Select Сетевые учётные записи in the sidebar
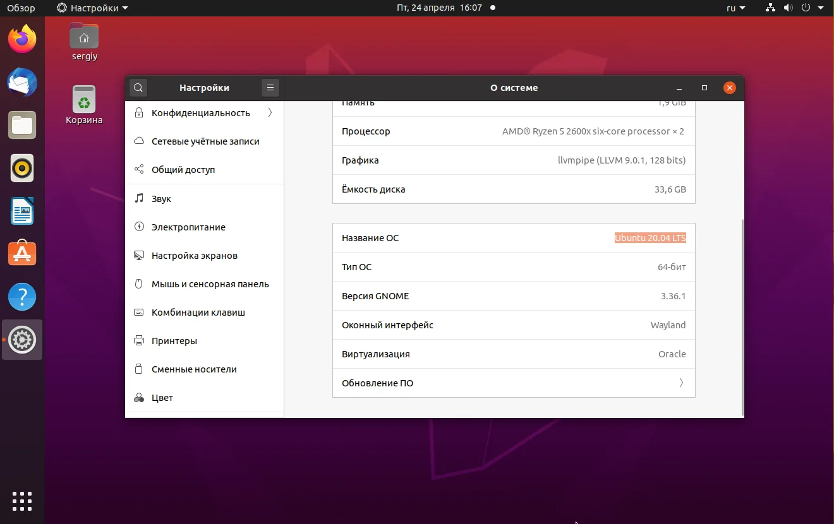 205,141
